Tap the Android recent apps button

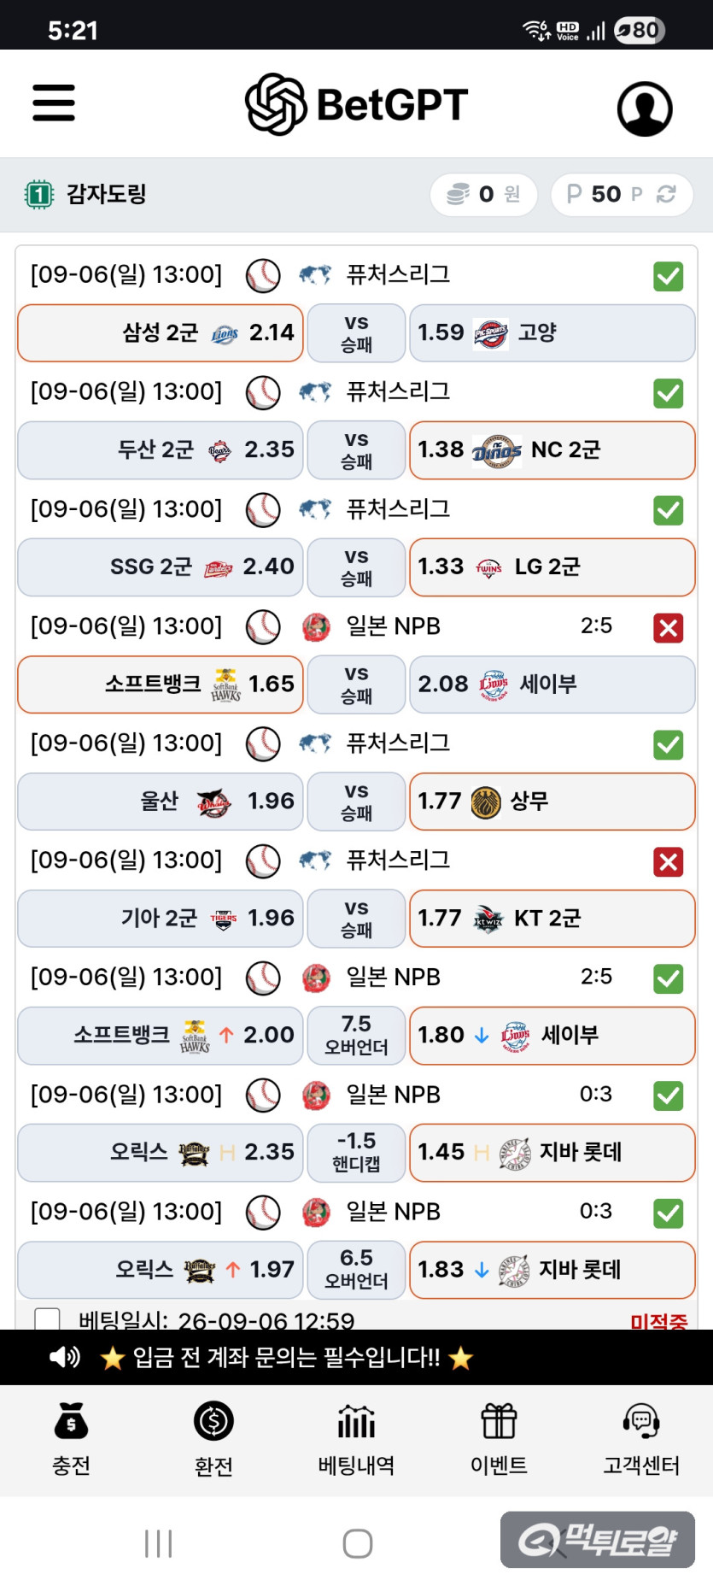(x=159, y=1543)
